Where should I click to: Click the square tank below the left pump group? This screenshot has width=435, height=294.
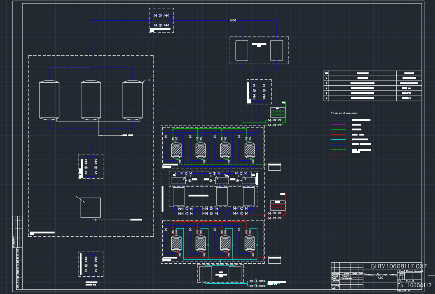point(90,208)
